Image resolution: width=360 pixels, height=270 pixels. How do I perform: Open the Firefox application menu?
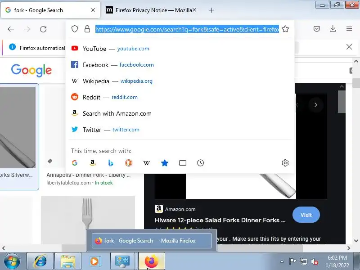point(349,29)
